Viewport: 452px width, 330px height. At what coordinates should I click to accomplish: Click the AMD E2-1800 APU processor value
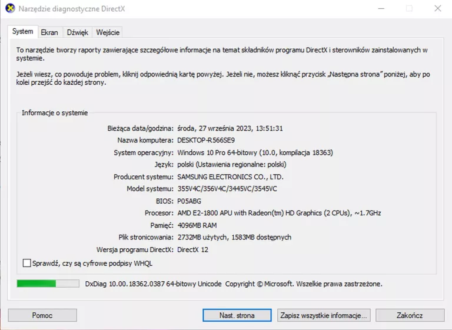point(279,213)
